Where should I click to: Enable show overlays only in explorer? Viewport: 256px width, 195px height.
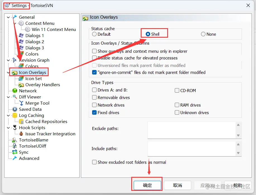click(94, 51)
